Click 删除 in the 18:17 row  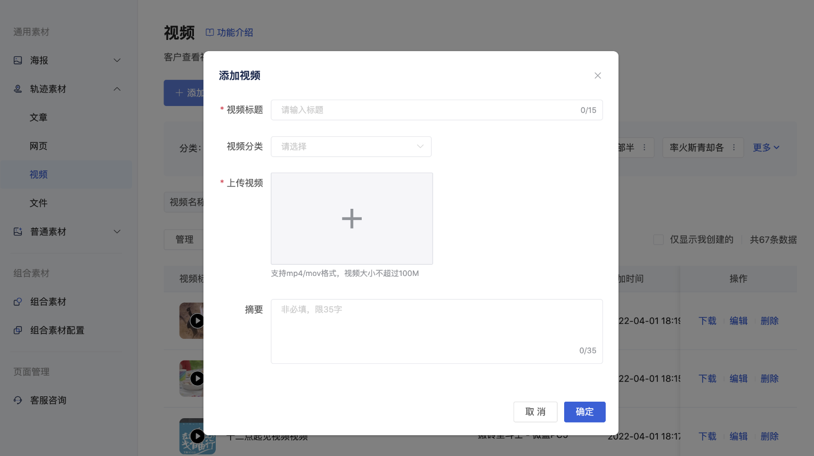tap(769, 436)
